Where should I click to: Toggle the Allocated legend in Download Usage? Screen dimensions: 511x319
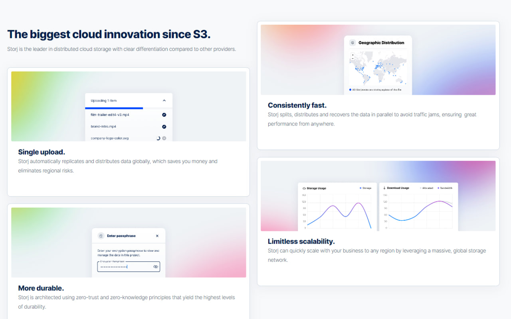pos(426,188)
